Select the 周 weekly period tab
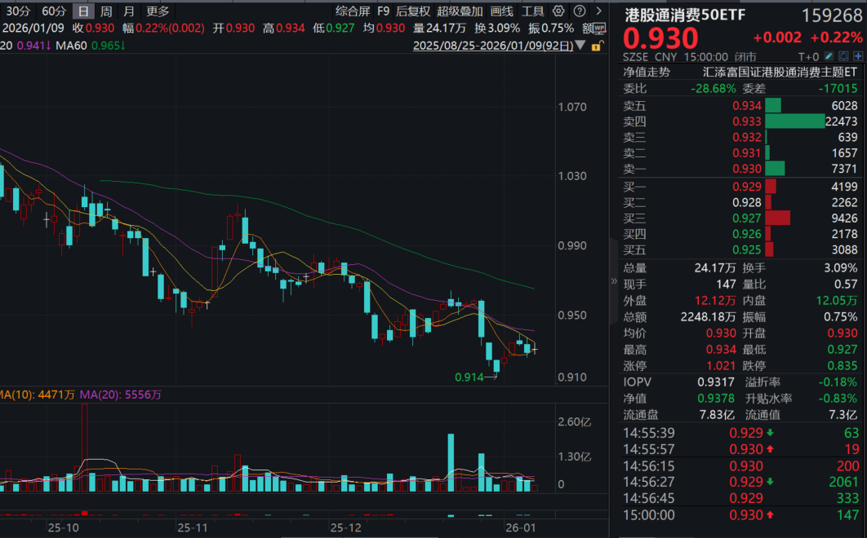The width and height of the screenshot is (867, 538). click(x=106, y=11)
